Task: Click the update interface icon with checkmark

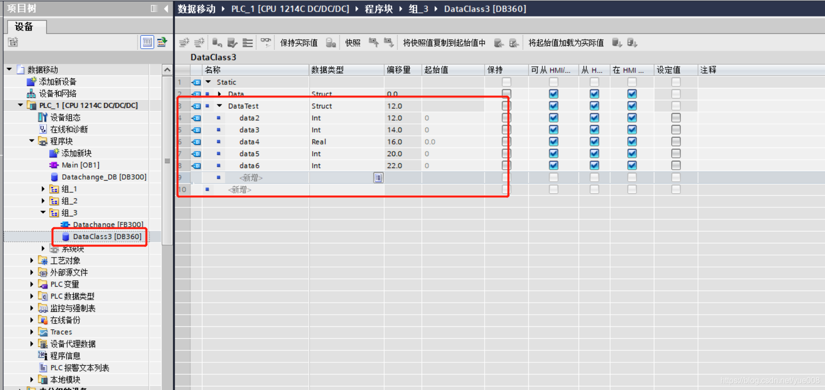Action: coord(232,43)
